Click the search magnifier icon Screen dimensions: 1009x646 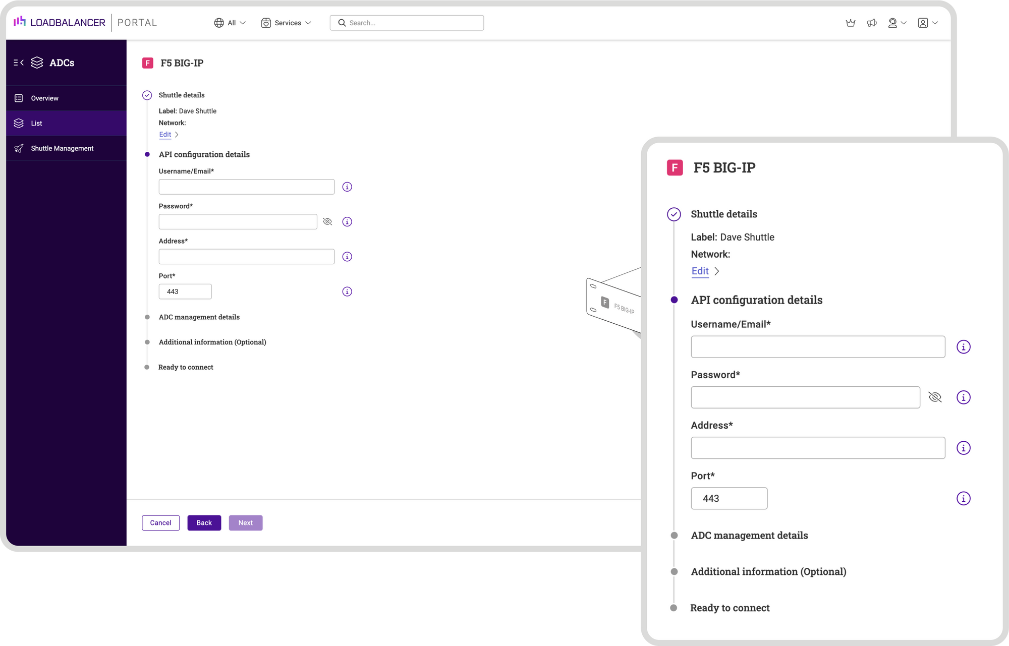pos(342,23)
